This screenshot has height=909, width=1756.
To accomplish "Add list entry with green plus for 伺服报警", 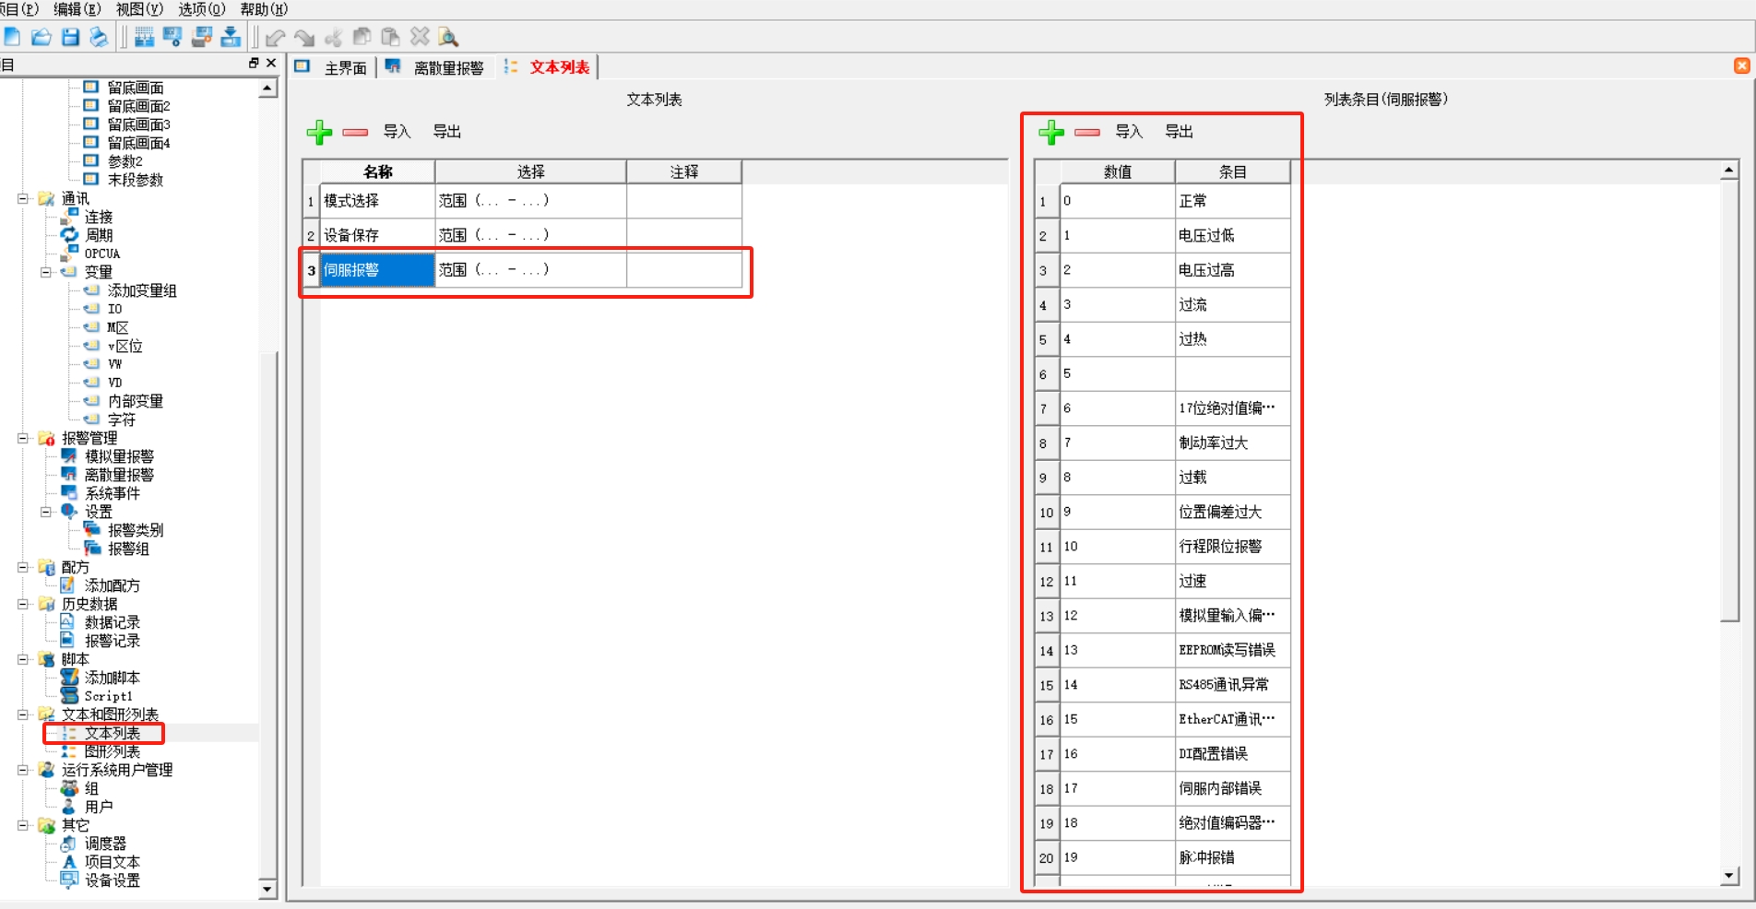I will [1051, 132].
